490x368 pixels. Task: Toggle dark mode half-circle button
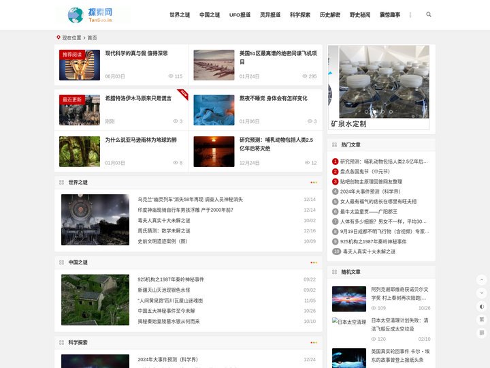pos(482,307)
